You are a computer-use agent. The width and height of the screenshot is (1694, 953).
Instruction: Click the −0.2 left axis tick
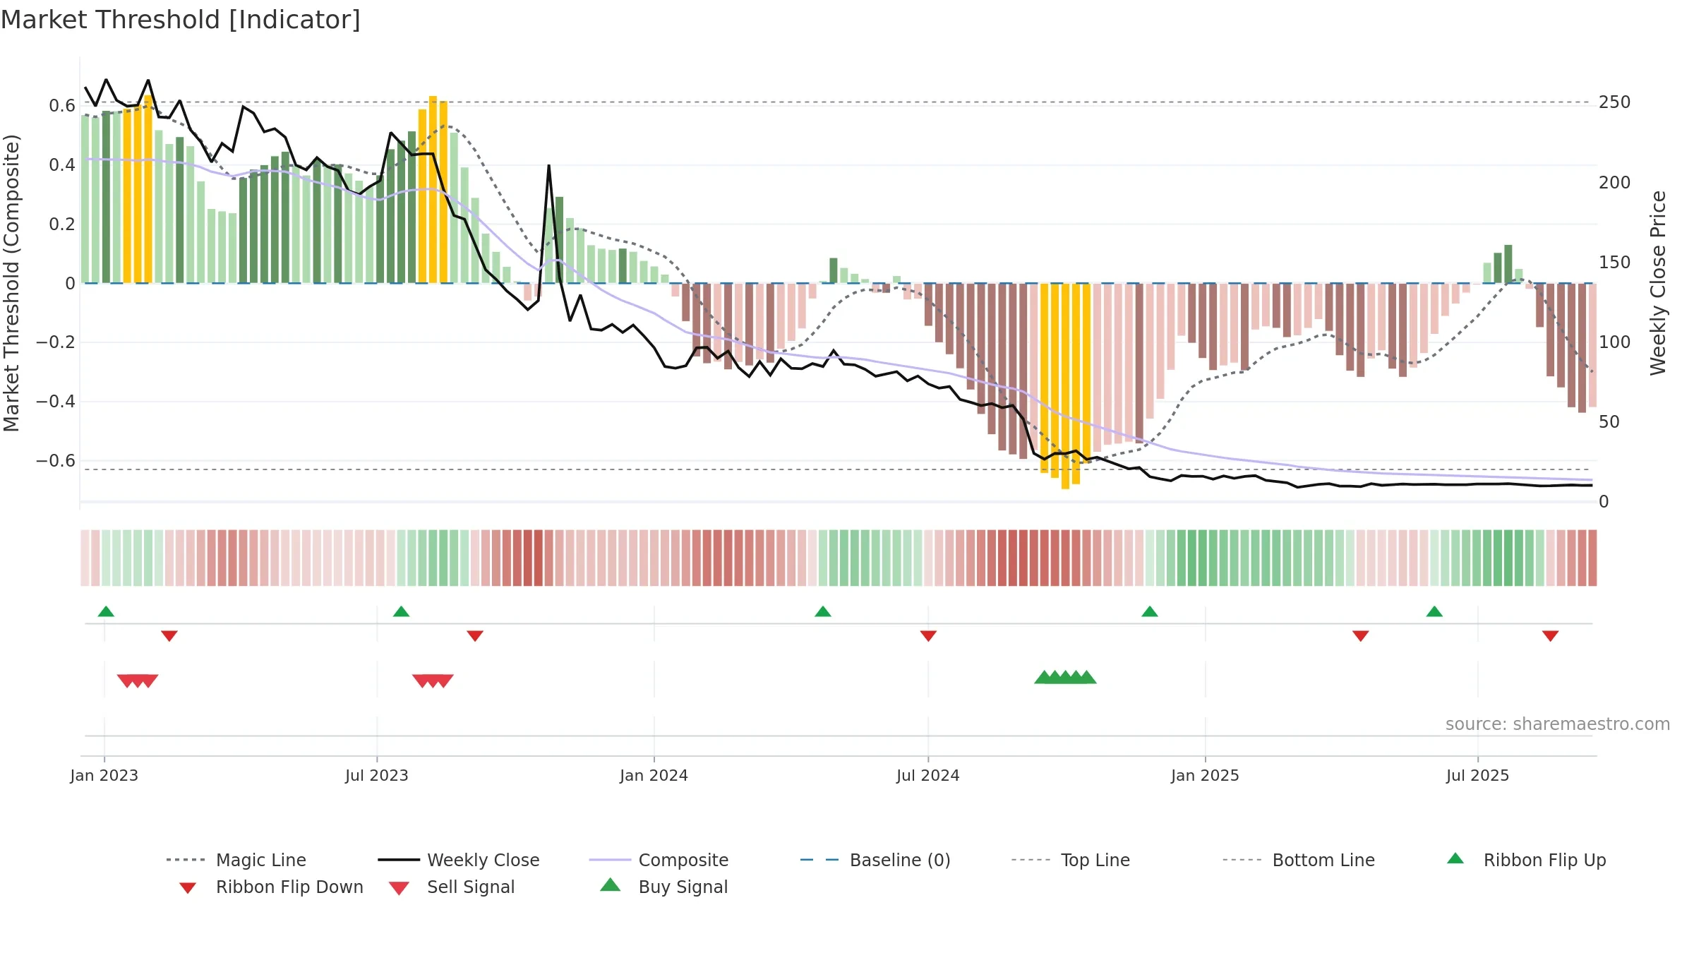(x=56, y=342)
